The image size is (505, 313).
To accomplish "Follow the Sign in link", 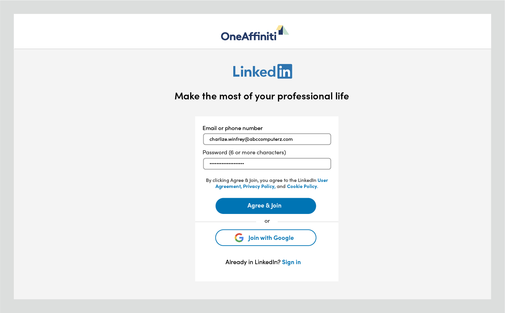I will [291, 262].
